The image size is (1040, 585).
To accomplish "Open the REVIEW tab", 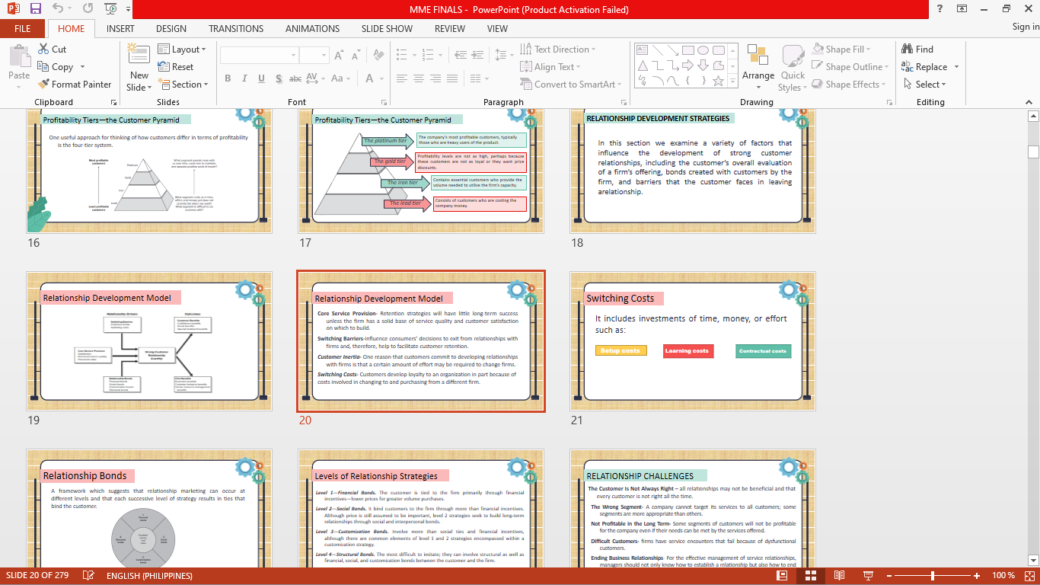I will pyautogui.click(x=449, y=28).
